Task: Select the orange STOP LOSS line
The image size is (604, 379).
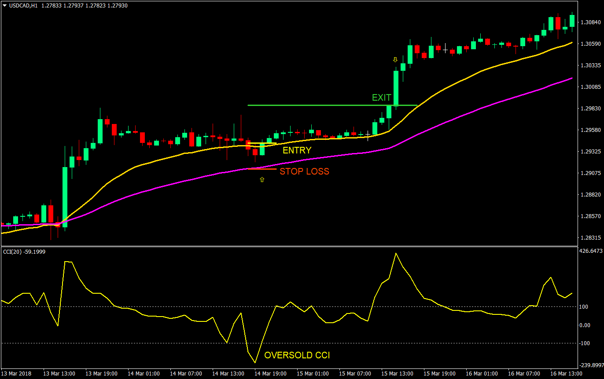Action: click(262, 169)
